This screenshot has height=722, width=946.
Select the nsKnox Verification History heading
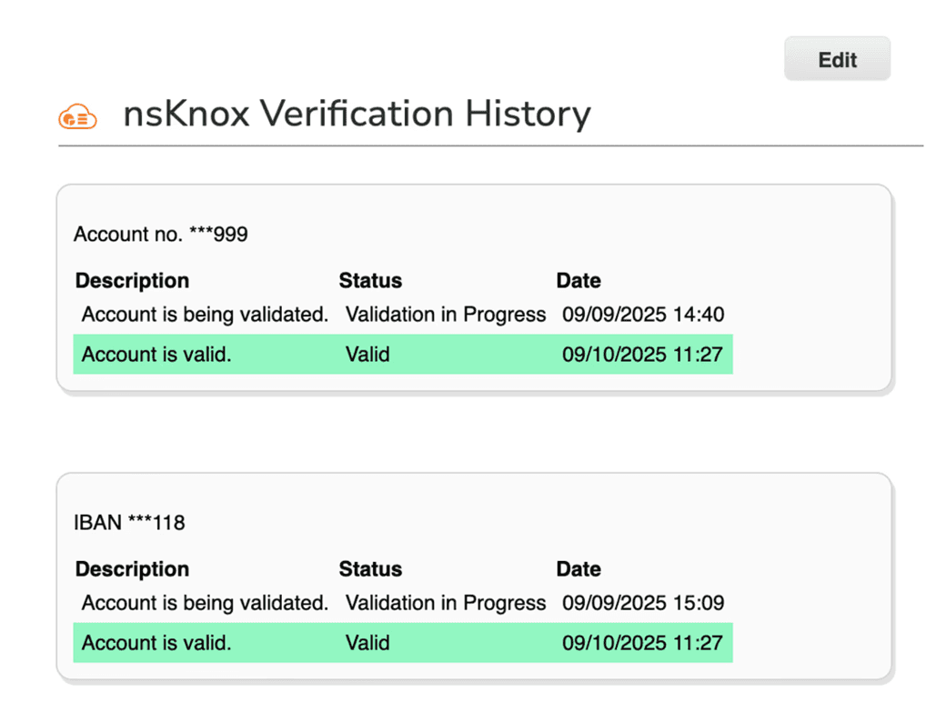[x=357, y=114]
